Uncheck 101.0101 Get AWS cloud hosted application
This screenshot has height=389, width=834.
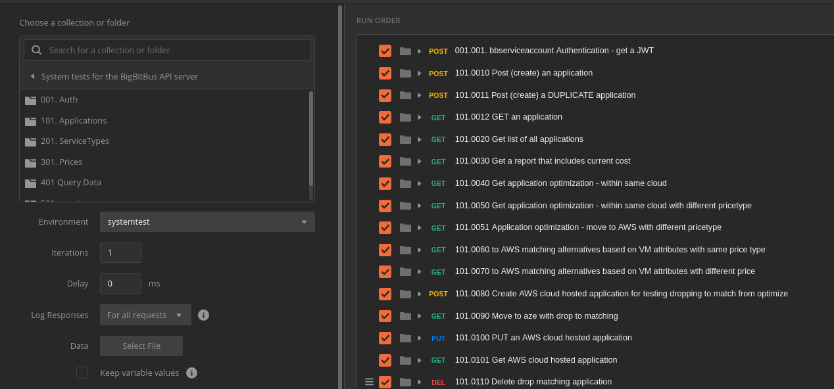pyautogui.click(x=385, y=360)
